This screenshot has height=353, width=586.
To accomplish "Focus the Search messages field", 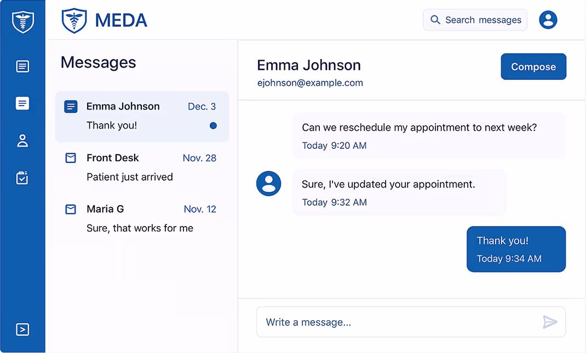I will [475, 20].
